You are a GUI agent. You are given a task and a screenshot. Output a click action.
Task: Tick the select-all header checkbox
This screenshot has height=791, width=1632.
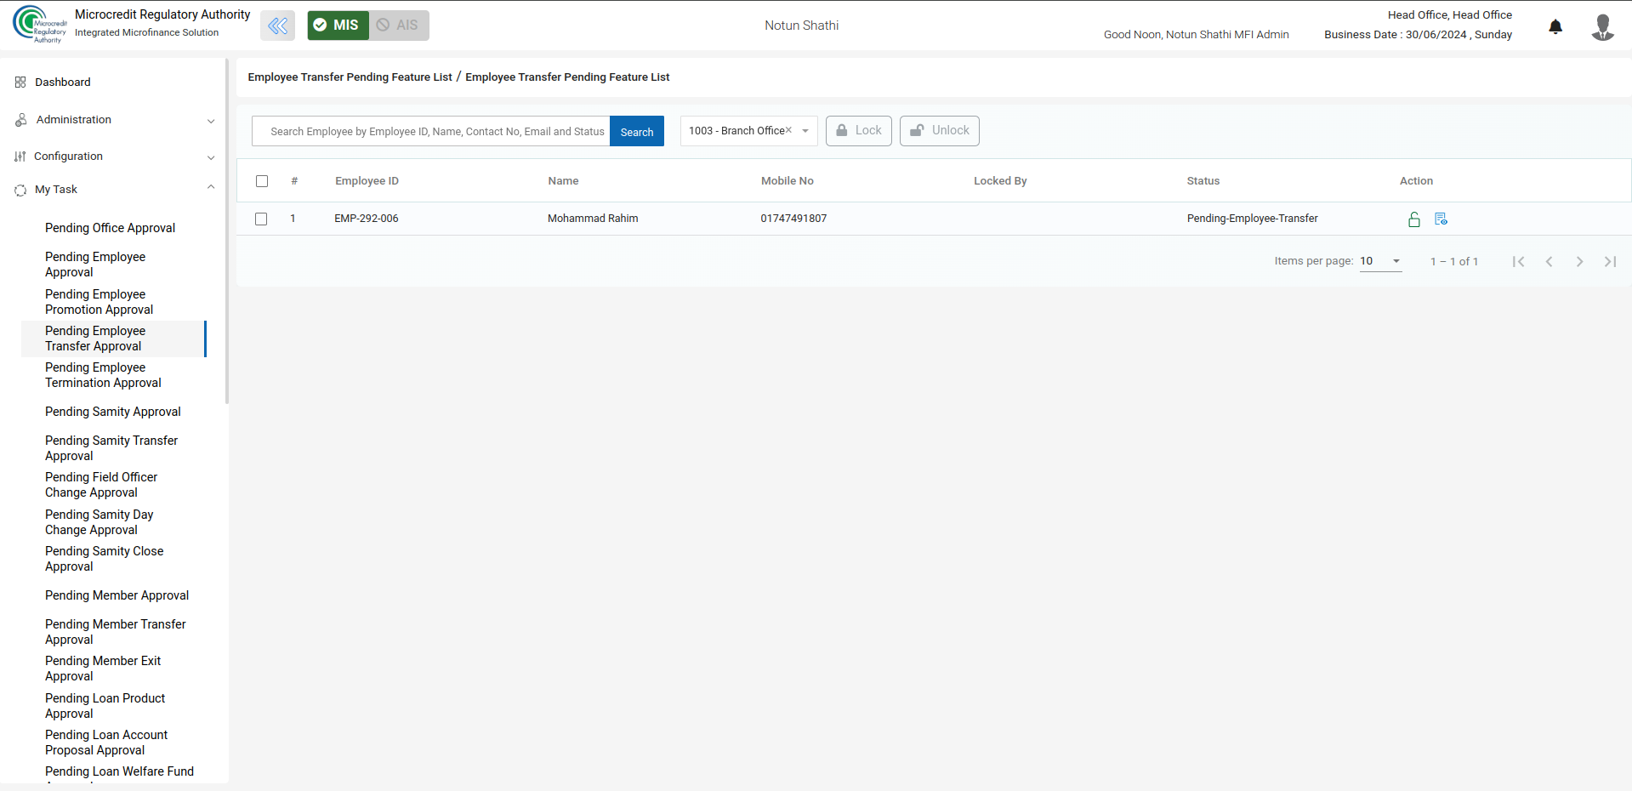tap(262, 181)
